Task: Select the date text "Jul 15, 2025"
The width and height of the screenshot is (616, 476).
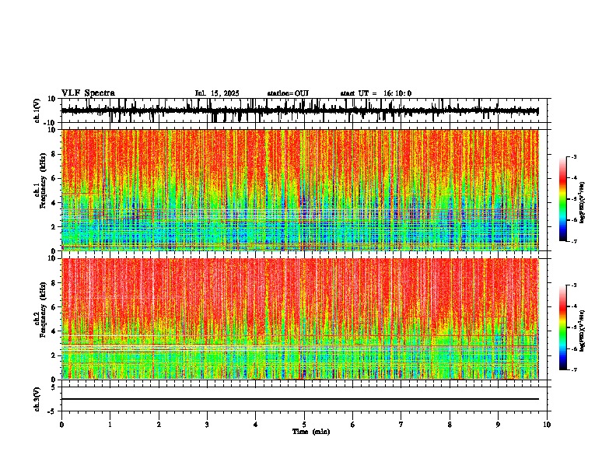Action: pyautogui.click(x=217, y=93)
